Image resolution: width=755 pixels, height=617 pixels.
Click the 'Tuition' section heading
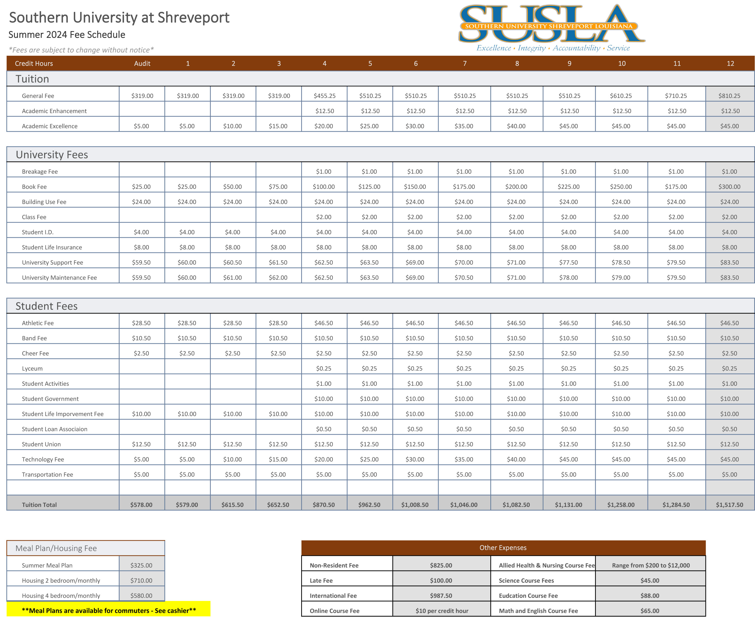point(32,79)
